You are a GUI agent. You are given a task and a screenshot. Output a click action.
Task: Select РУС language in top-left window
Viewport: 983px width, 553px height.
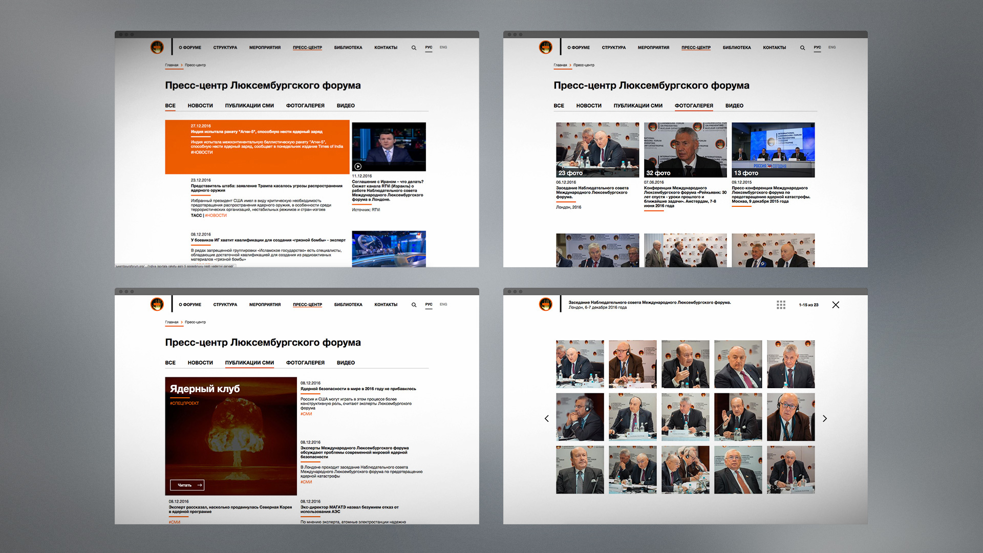click(429, 47)
